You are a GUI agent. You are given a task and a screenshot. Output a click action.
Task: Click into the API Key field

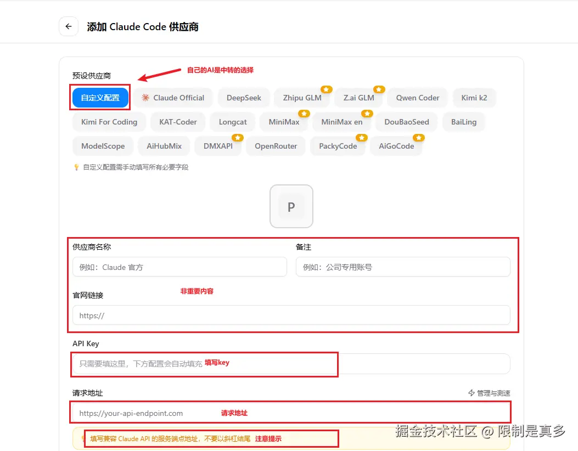(291, 364)
